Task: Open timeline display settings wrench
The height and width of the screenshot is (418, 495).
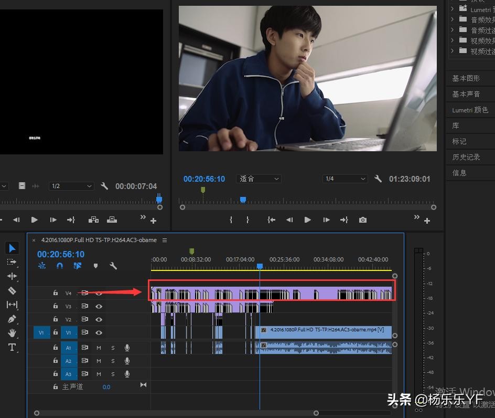Action: click(113, 266)
